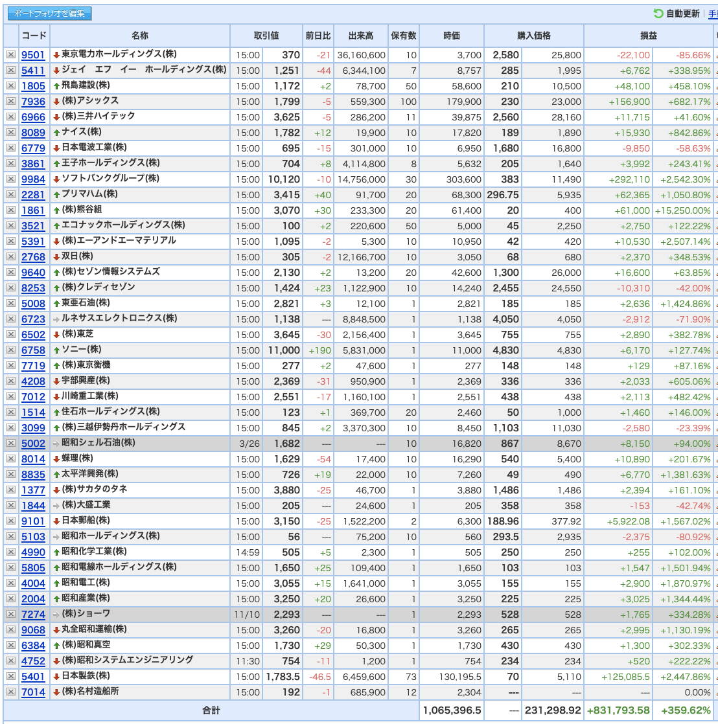The image size is (718, 724).
Task: Click the name ルネサスエレクトロニクス(株)
Action: [x=119, y=318]
